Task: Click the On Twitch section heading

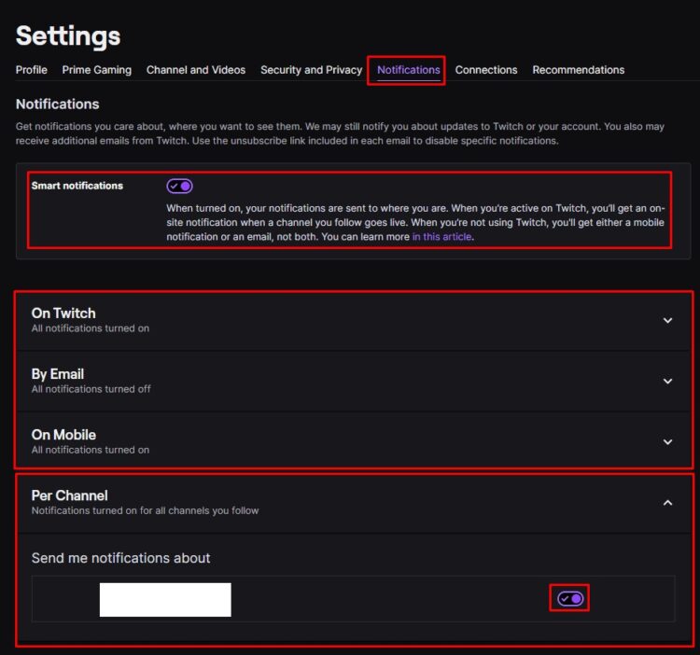Action: tap(63, 314)
